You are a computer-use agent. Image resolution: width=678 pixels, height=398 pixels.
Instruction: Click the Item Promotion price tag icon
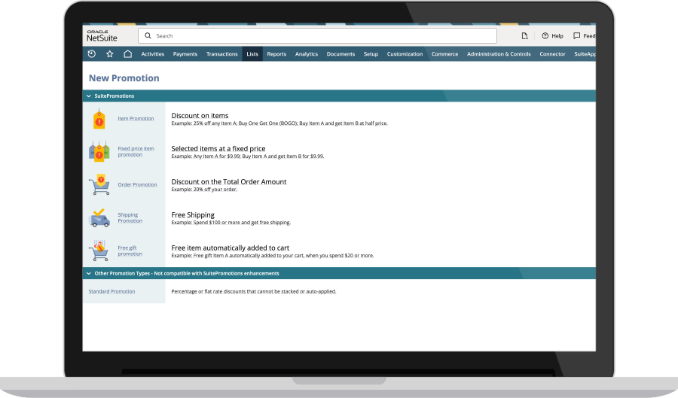click(99, 119)
